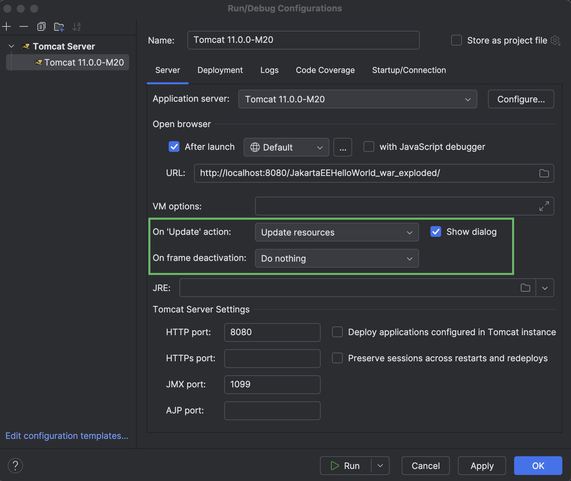This screenshot has height=481, width=571.
Task: Add a new run configuration
Action: pyautogui.click(x=6, y=26)
